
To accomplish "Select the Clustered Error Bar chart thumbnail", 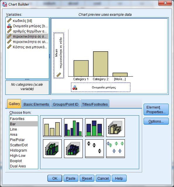I will [116, 149].
